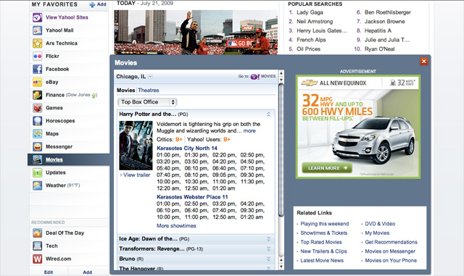
Task: Click the Movies clapperboard icon
Action: point(37,160)
